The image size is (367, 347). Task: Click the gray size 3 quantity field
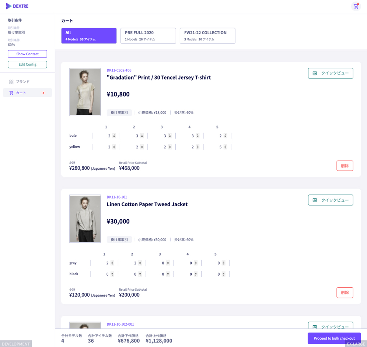[x=160, y=263]
